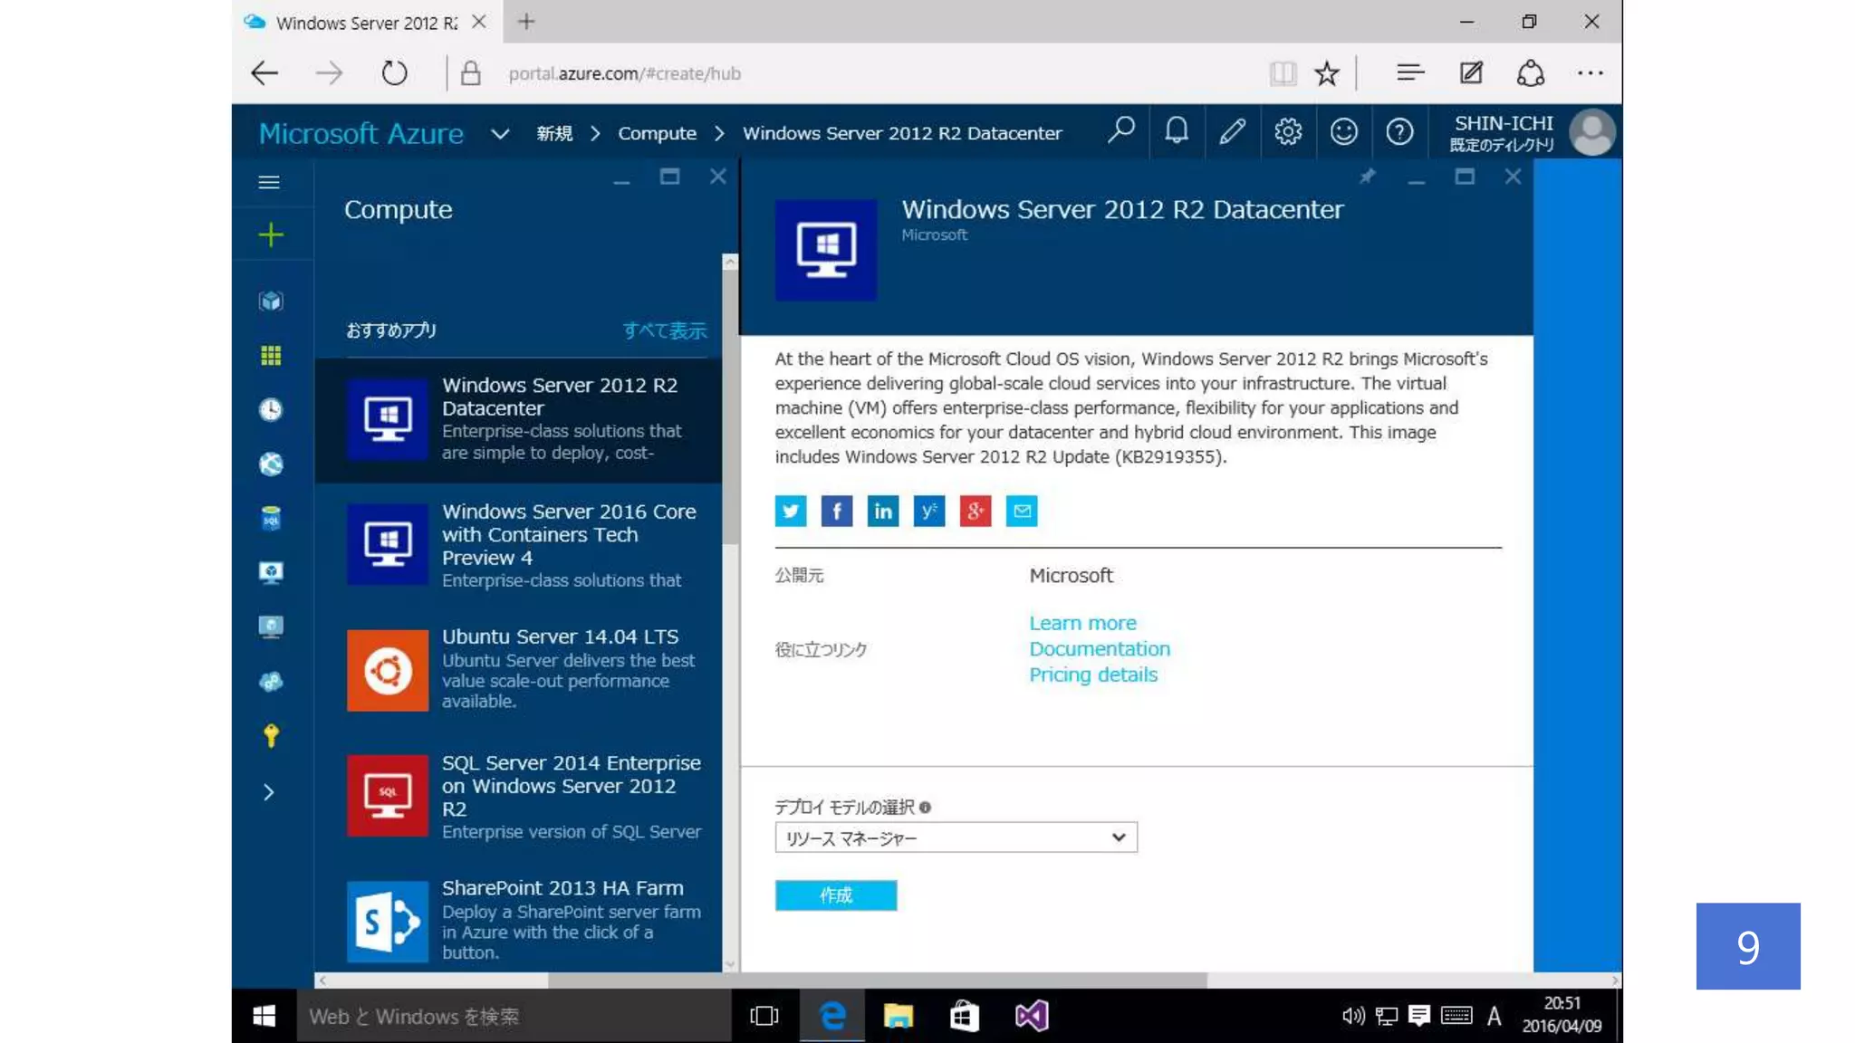Open the notifications bell icon
The image size is (1855, 1043).
pos(1176,132)
